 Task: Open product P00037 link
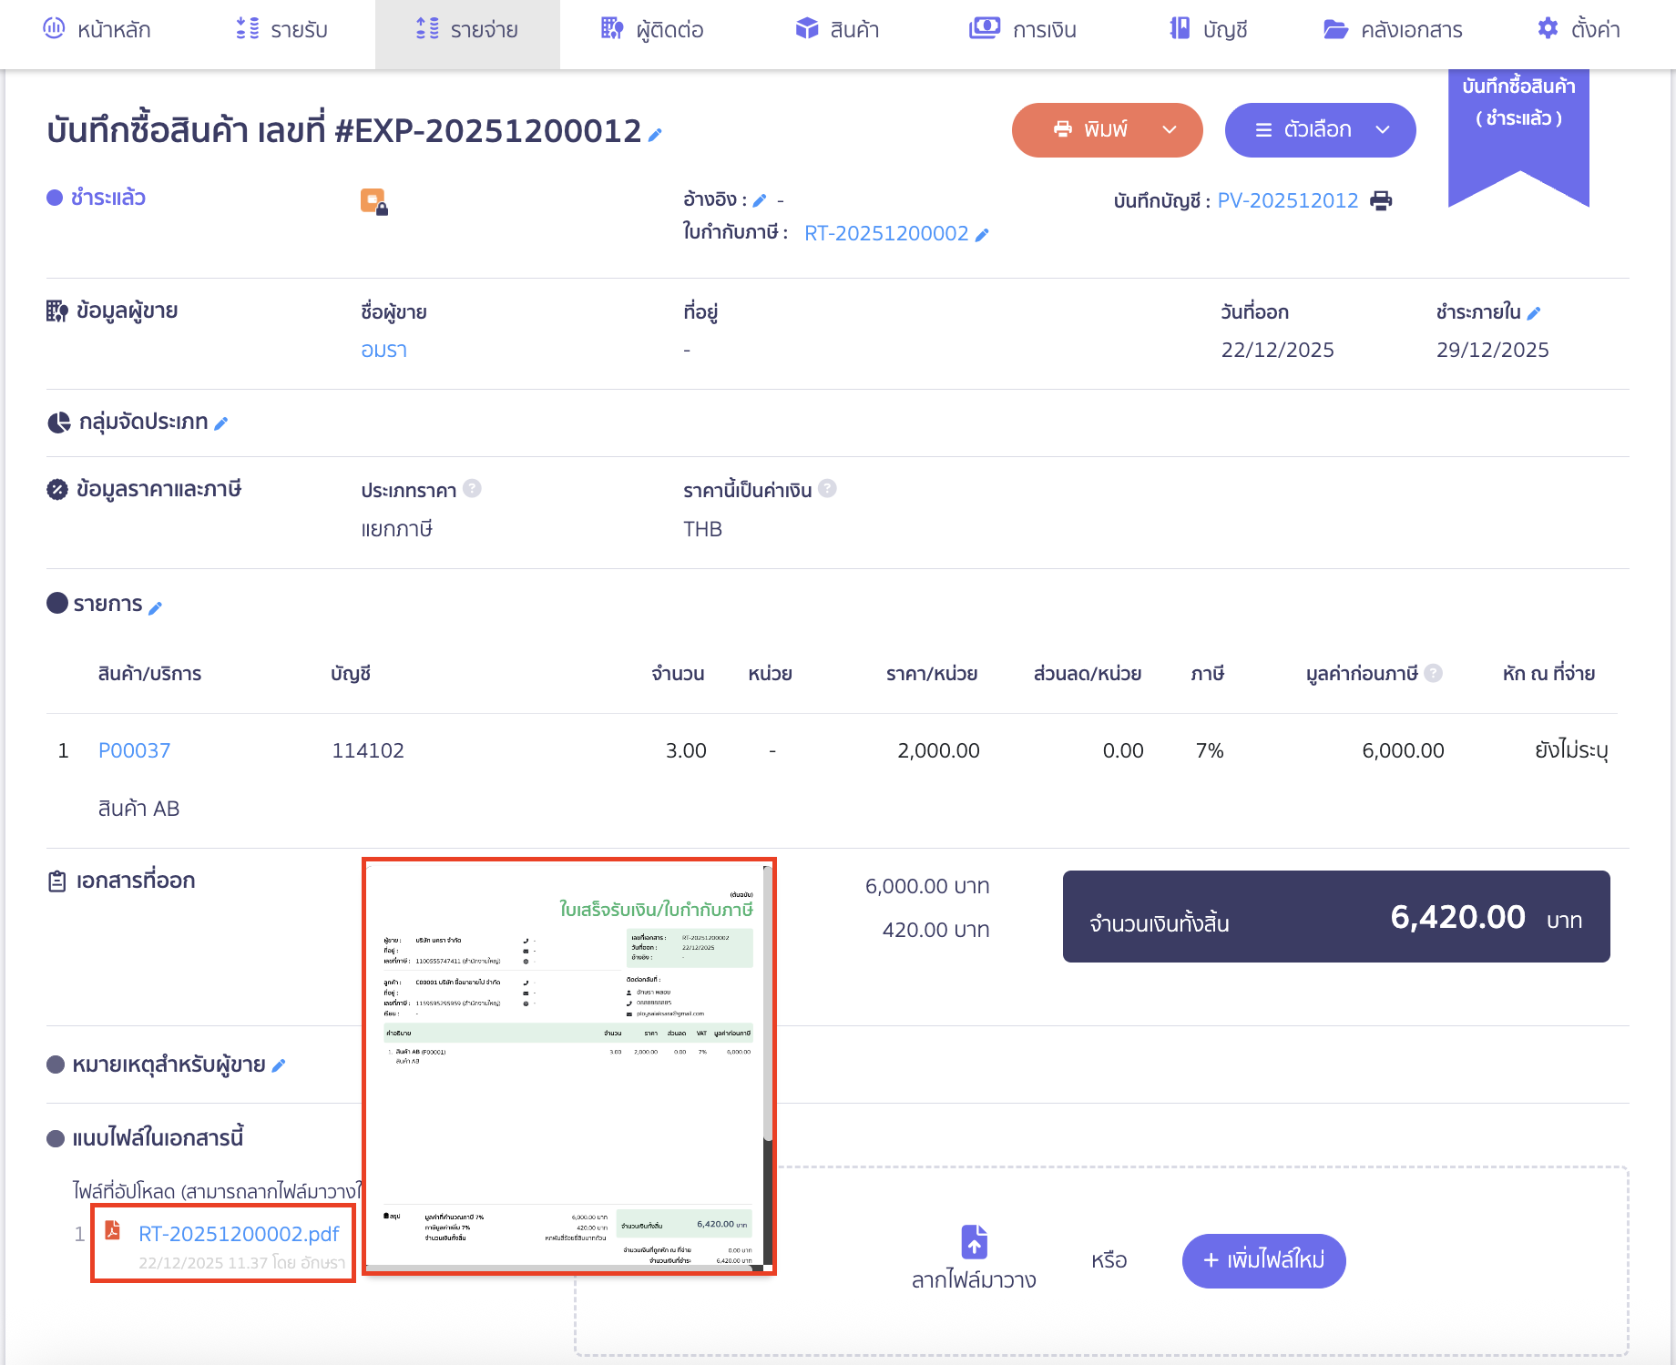click(x=134, y=750)
